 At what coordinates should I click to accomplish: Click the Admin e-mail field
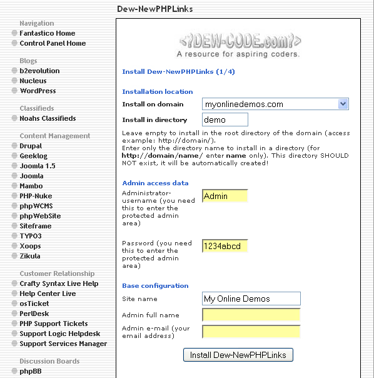point(251,332)
